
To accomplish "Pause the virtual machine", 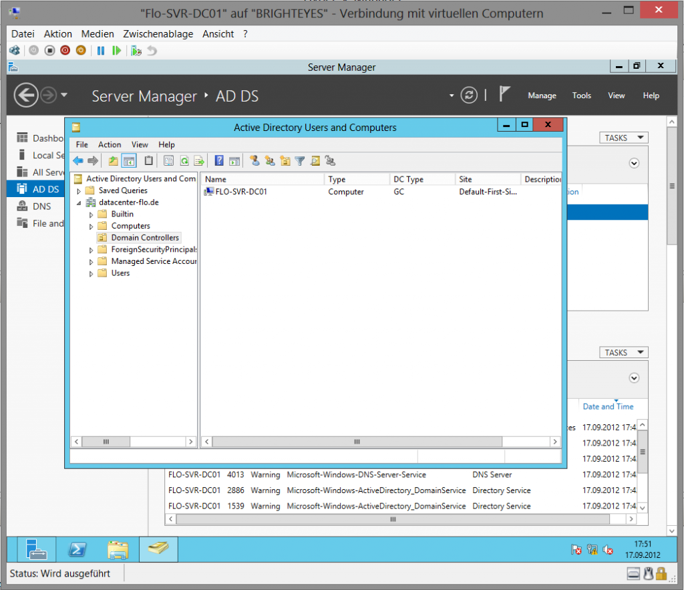I will (101, 51).
